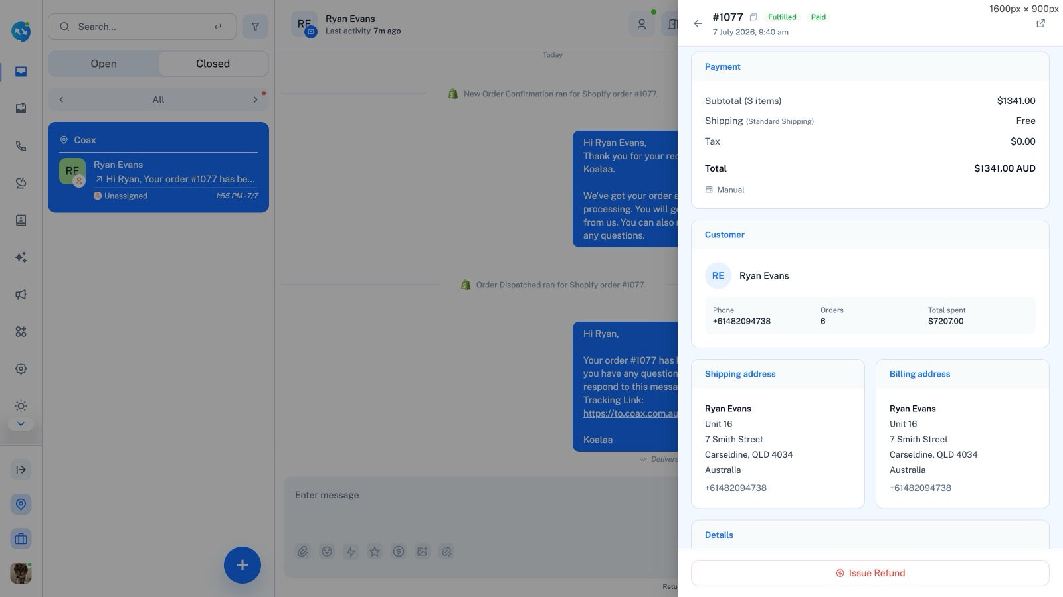The height and width of the screenshot is (597, 1063).
Task: Click the new conversation plus button
Action: (x=242, y=565)
